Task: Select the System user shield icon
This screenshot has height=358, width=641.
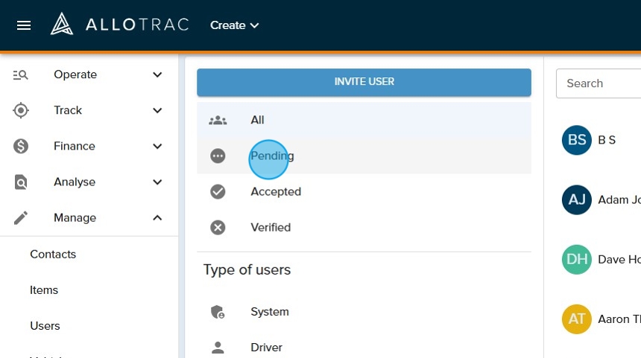Action: click(x=218, y=312)
